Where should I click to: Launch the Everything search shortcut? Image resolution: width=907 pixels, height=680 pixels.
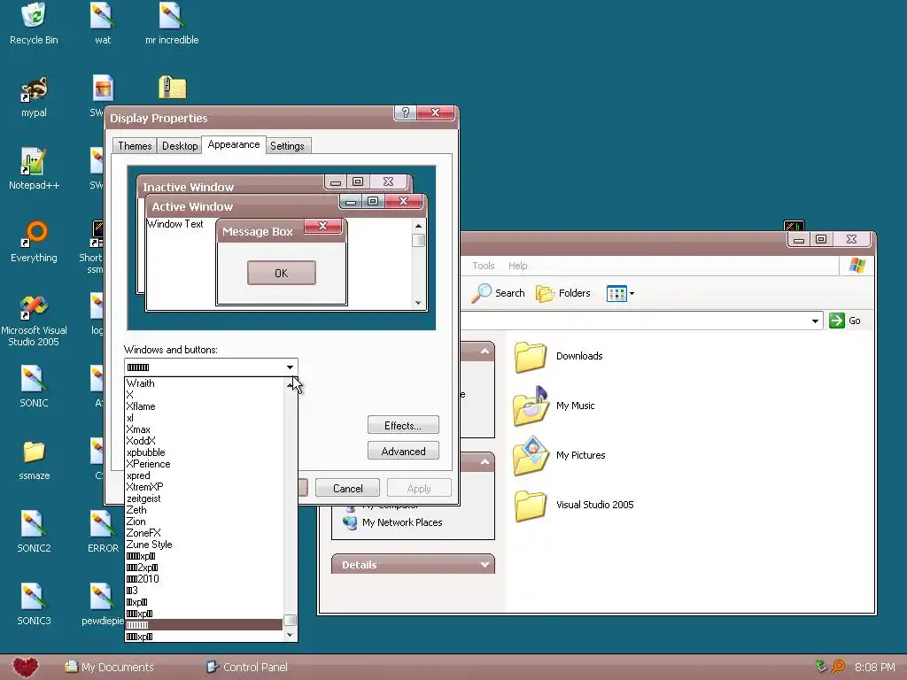pyautogui.click(x=34, y=242)
